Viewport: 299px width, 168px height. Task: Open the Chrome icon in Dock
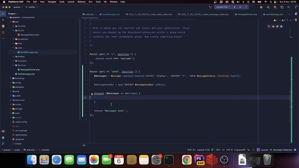187,160
